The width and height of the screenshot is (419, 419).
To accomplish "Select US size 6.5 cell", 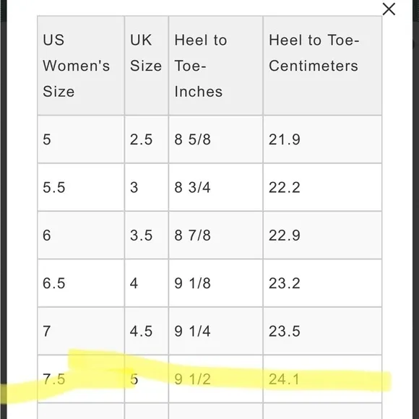I will point(81,283).
